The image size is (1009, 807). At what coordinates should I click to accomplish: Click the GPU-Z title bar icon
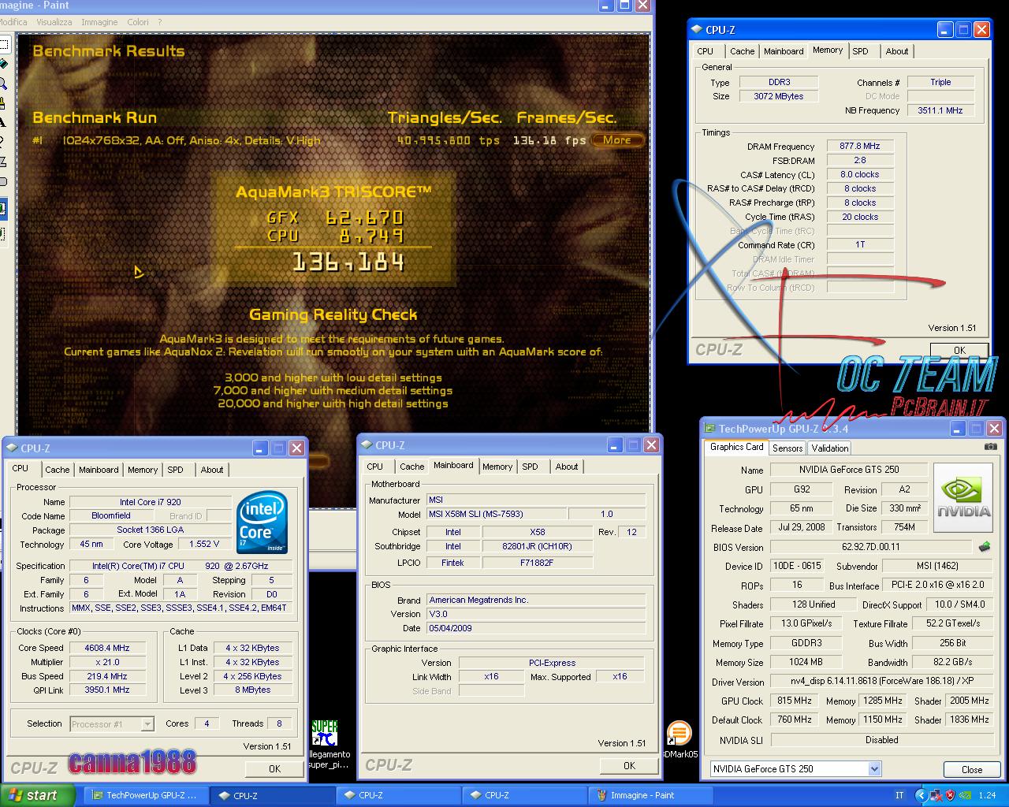709,430
